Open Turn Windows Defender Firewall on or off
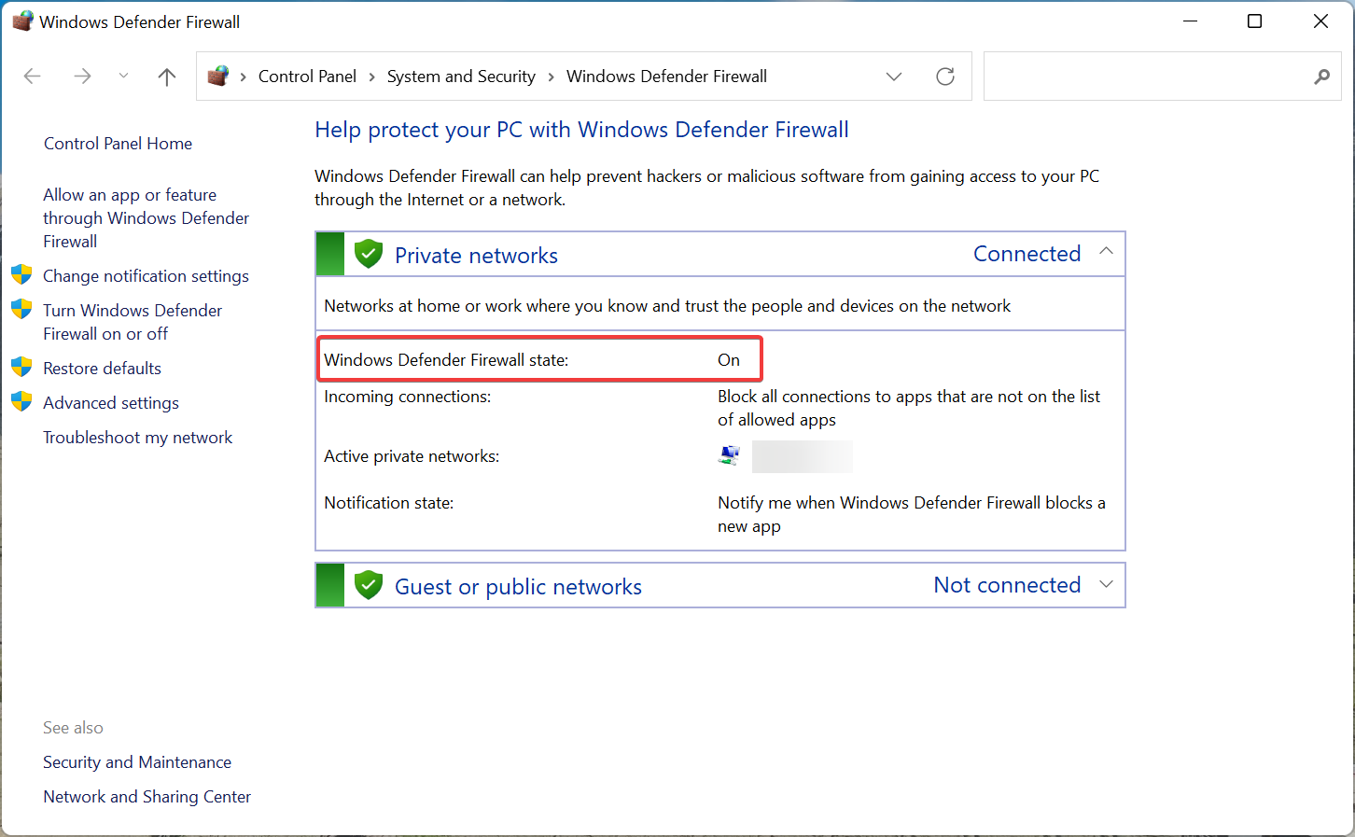This screenshot has height=837, width=1355. coord(133,322)
